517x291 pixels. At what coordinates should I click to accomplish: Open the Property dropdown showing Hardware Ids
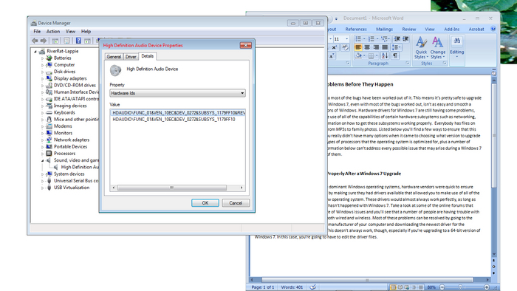coord(177,93)
